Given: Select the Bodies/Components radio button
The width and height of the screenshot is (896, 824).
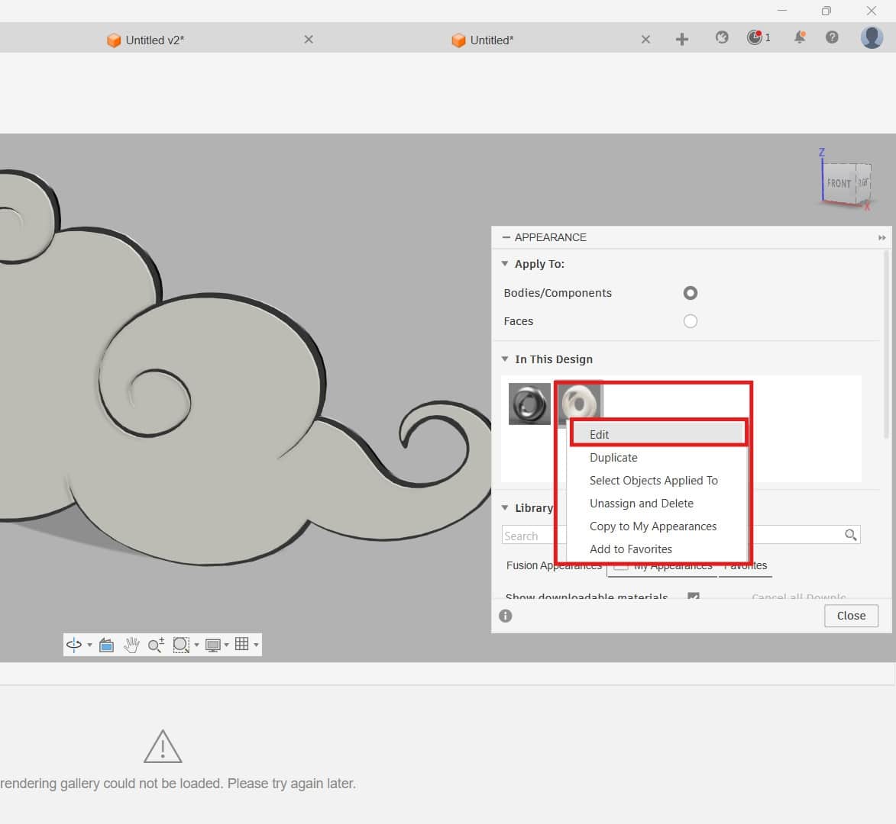Looking at the screenshot, I should point(691,293).
